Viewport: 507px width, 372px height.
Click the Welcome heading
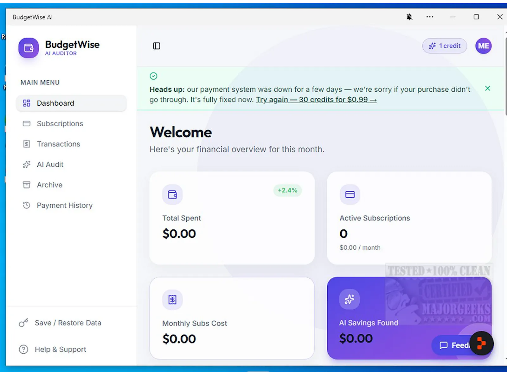[x=181, y=132]
